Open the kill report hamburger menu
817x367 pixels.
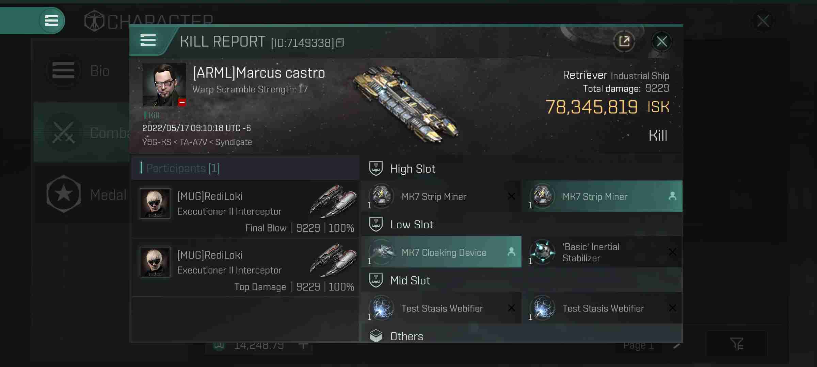coord(148,40)
